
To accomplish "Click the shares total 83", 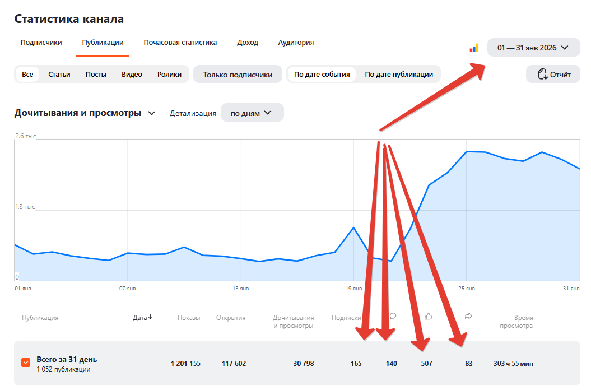I will [x=468, y=364].
